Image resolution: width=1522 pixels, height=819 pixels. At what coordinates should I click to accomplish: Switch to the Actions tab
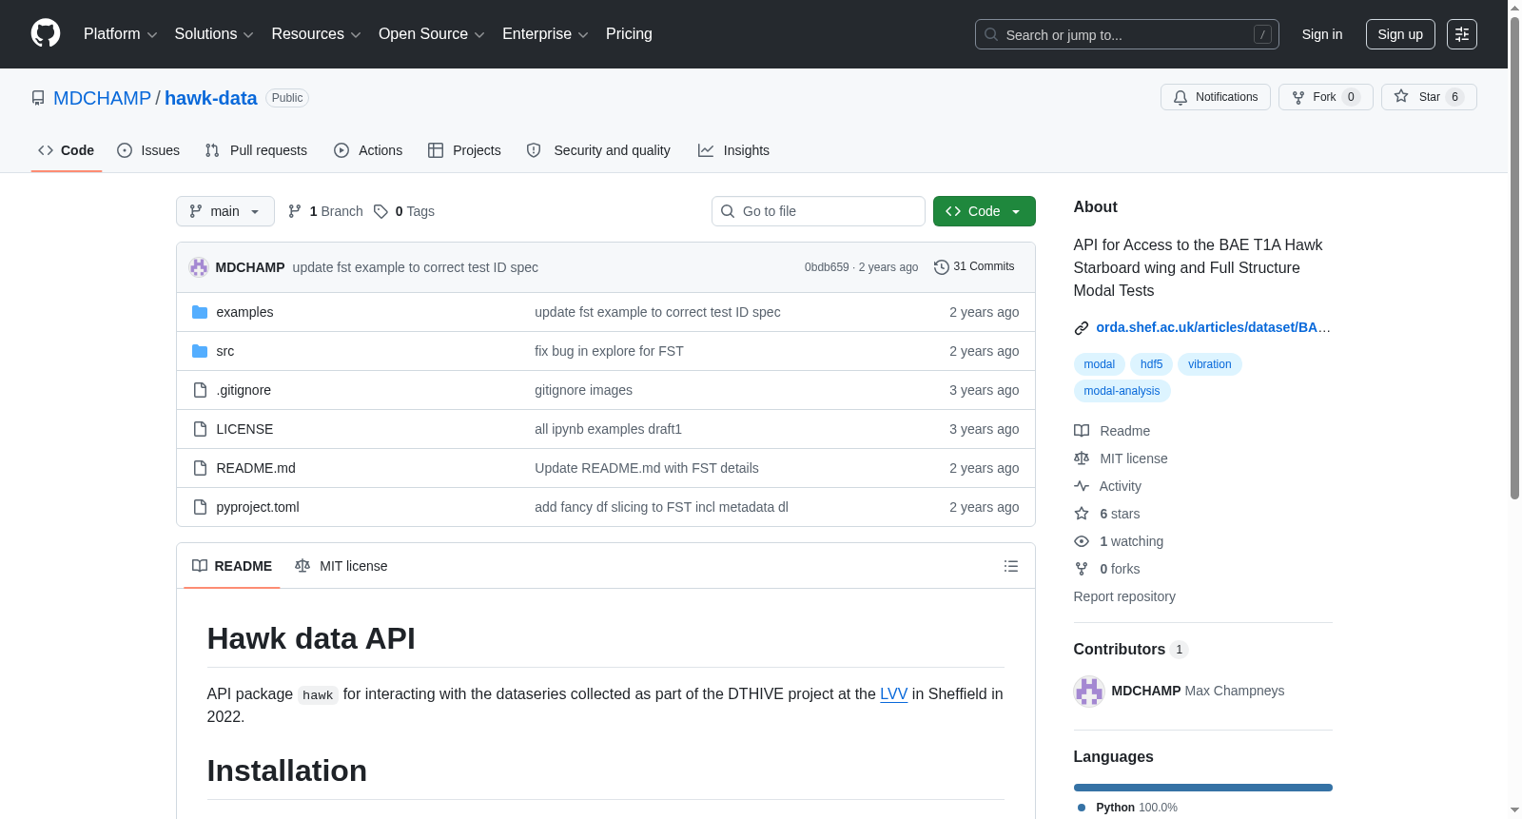pyautogui.click(x=368, y=150)
